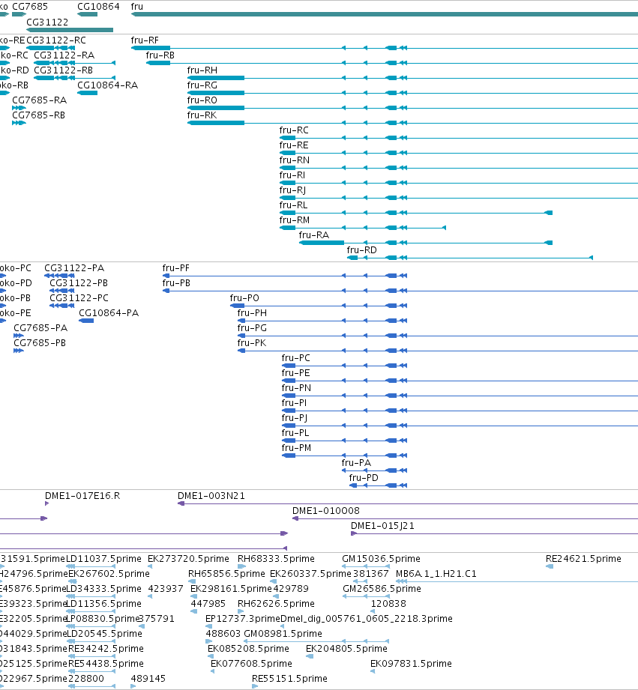Select the fru-RO transcript label
The image size is (638, 690).
(202, 100)
